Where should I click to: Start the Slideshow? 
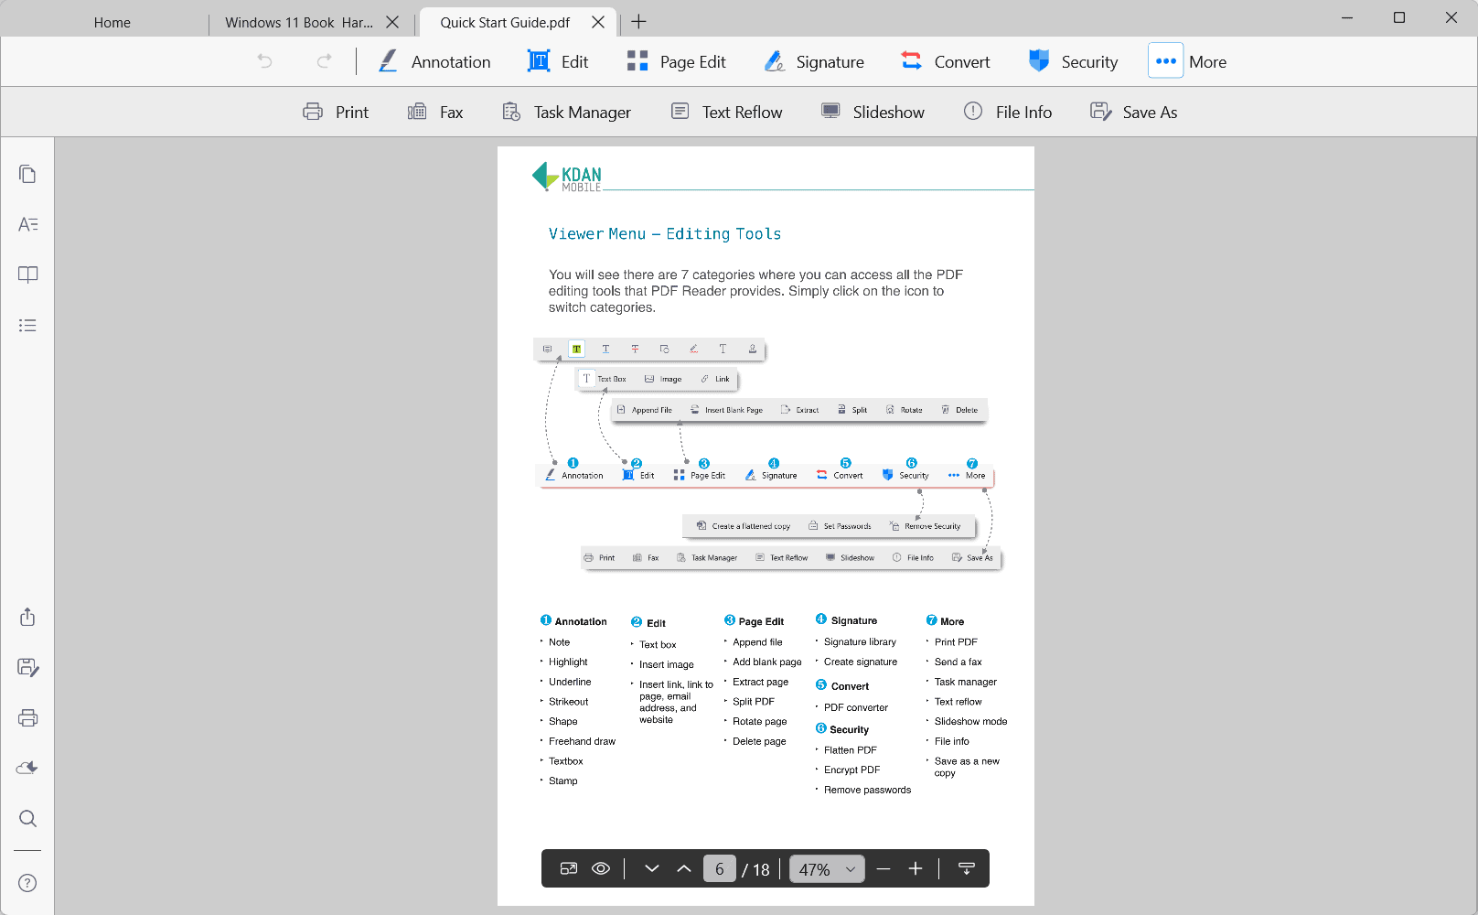coord(873,112)
